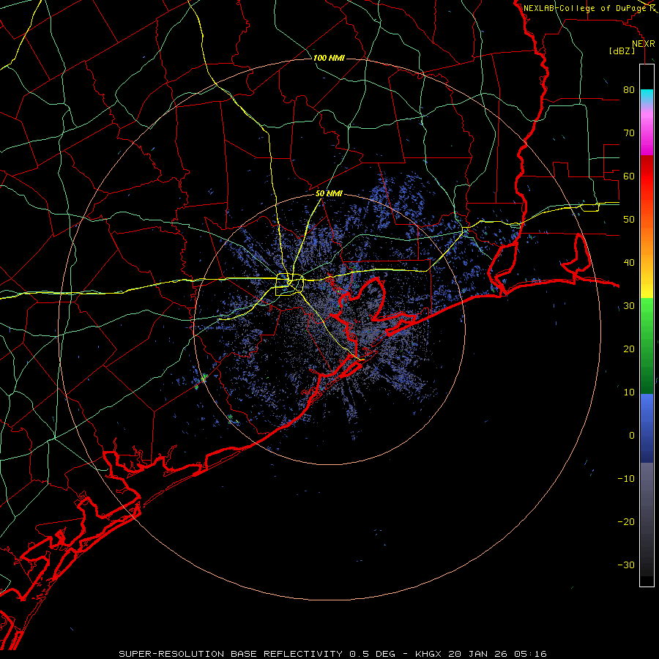Image resolution: width=659 pixels, height=659 pixels.
Task: Click the "KHGX" radar site identifier
Action: (430, 654)
